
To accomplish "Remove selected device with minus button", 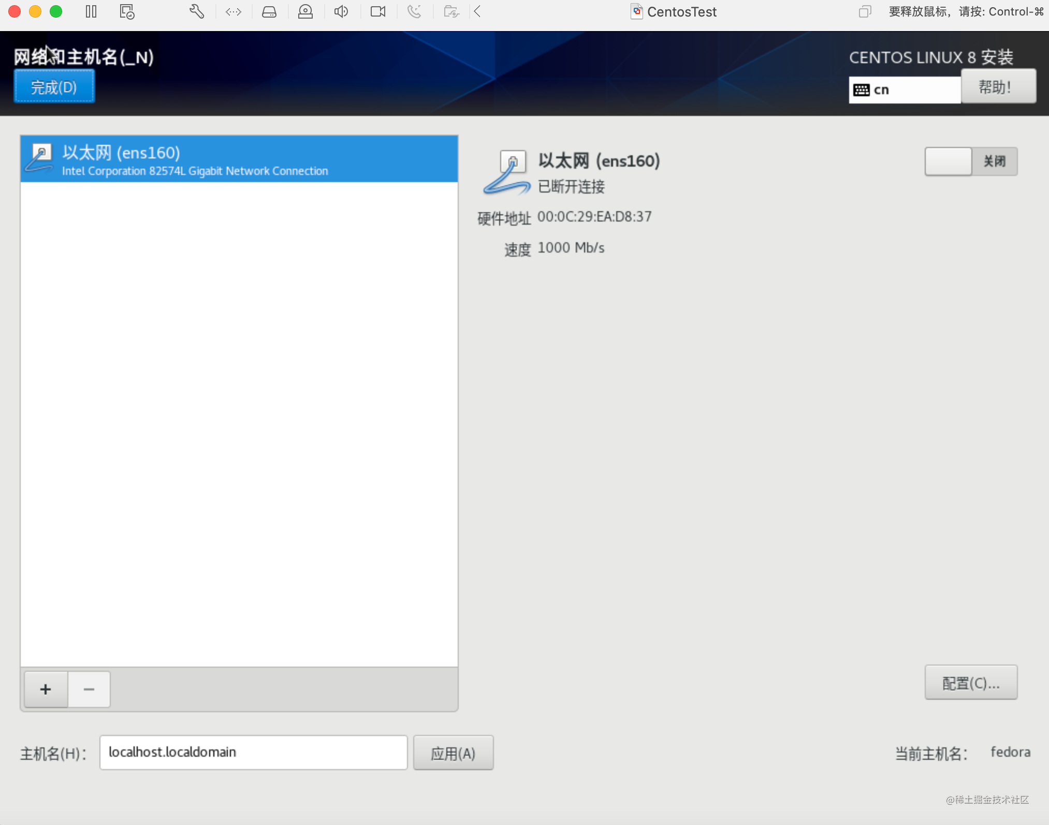I will [89, 689].
